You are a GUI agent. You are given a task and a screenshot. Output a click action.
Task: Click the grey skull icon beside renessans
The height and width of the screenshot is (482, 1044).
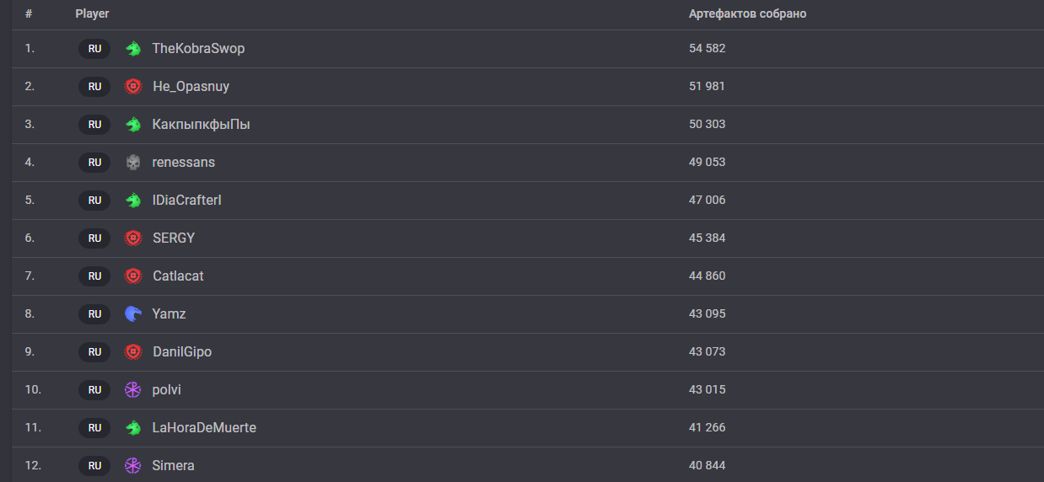point(132,163)
